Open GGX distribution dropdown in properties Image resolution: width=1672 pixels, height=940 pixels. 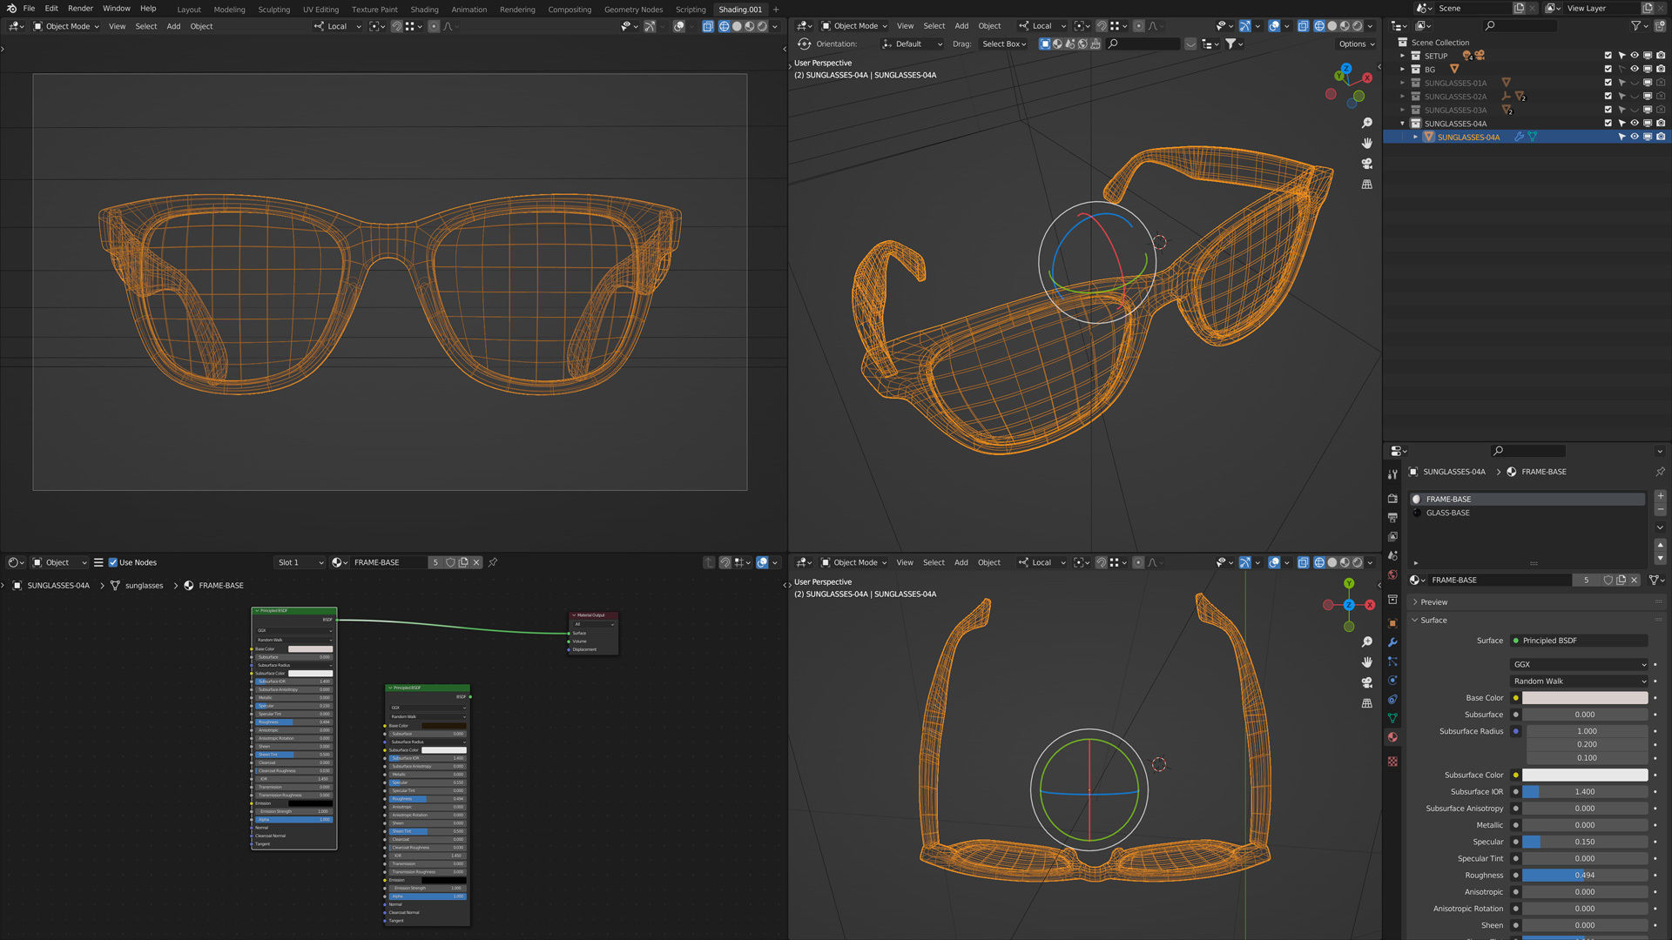coord(1579,664)
